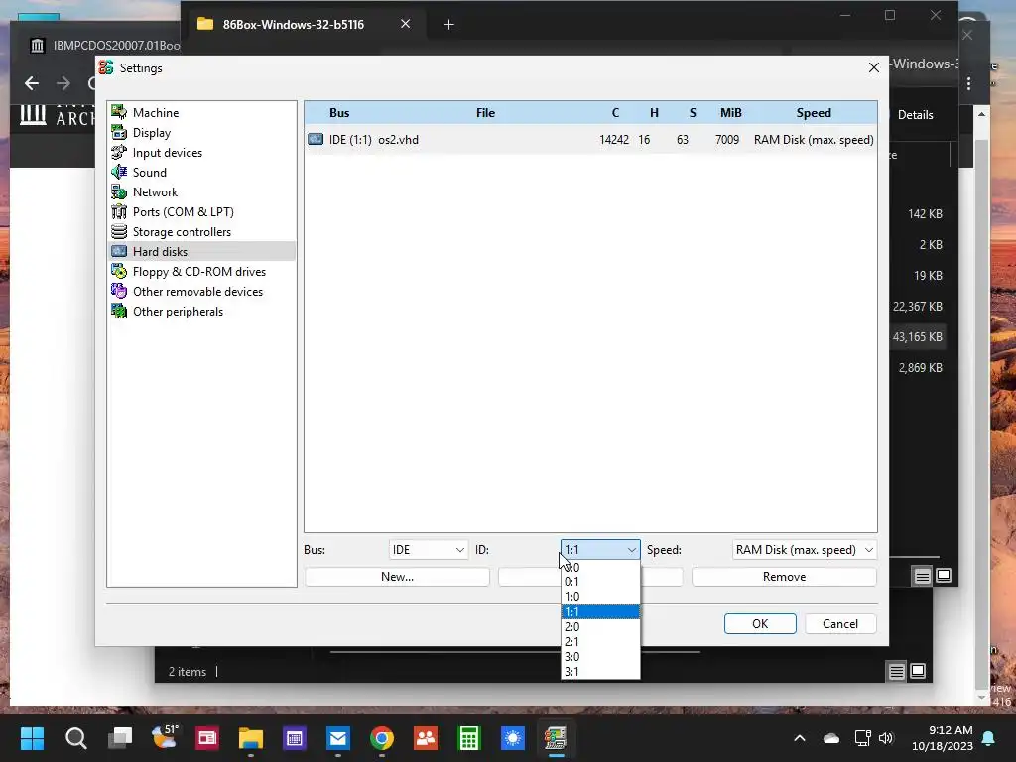
Task: Choose ID 3:0 in the dropdown list
Action: (600, 657)
